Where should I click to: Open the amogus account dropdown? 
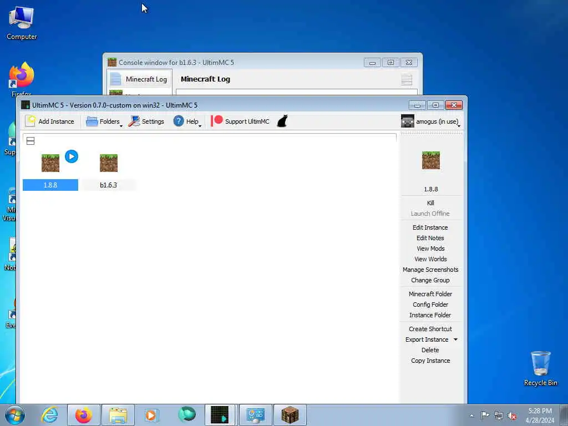tap(430, 121)
